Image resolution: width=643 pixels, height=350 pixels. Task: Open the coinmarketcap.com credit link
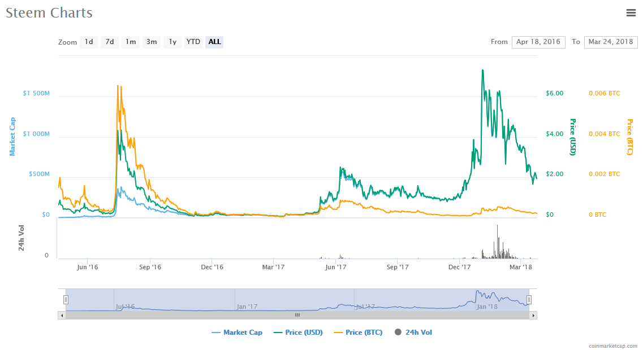(613, 346)
